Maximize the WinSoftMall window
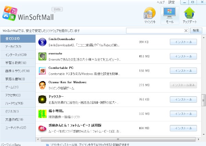 (193, 2)
